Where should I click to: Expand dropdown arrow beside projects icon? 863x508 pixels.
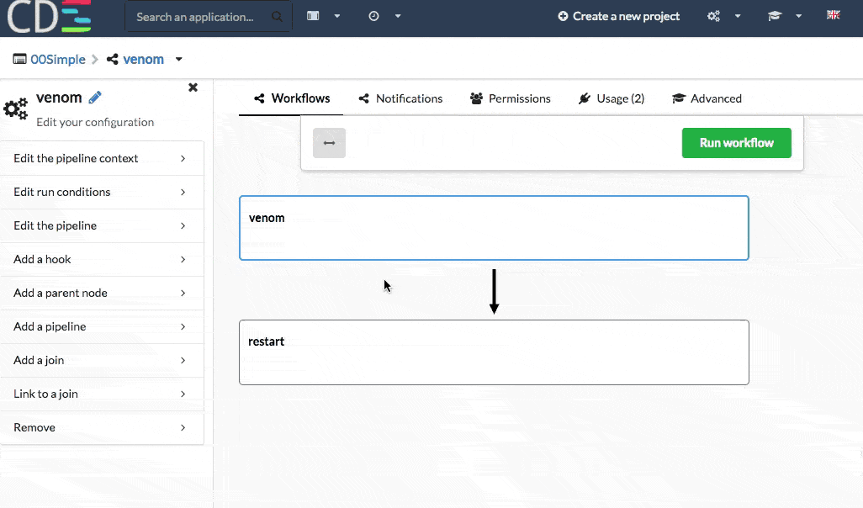point(337,16)
